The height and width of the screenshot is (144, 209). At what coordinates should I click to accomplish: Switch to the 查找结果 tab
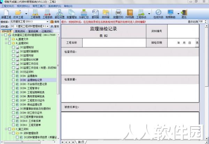[33, 31]
